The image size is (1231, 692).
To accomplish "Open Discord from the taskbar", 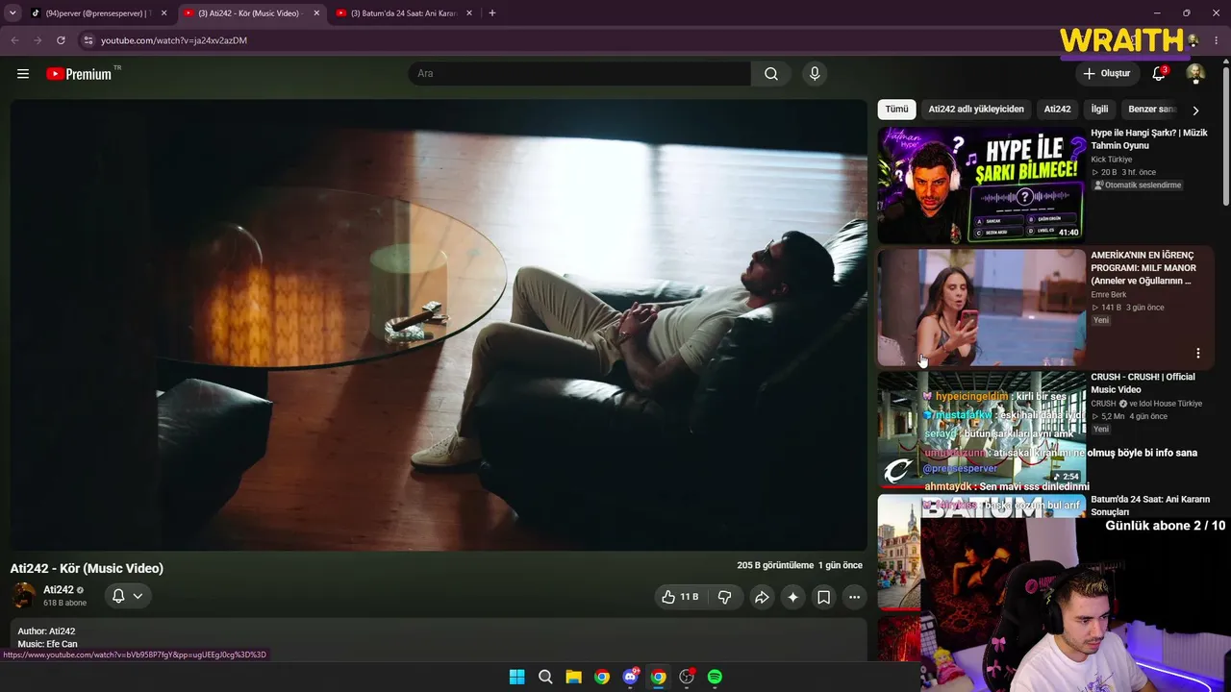I will coord(630,677).
